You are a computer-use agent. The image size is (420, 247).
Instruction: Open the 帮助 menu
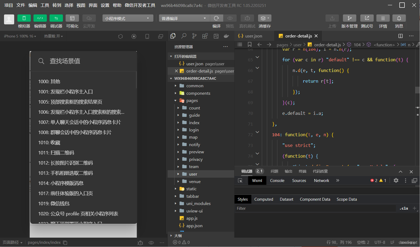(117, 5)
